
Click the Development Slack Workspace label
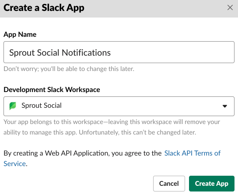[52, 90]
